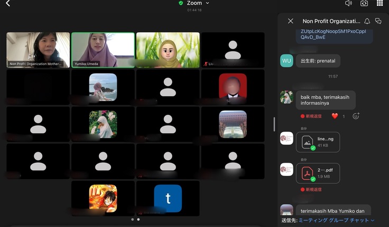Close the chat panel with the X
Image resolution: width=389 pixels, height=227 pixels.
pos(290,21)
